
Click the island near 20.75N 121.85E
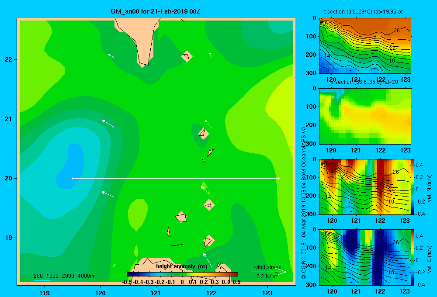(x=204, y=134)
